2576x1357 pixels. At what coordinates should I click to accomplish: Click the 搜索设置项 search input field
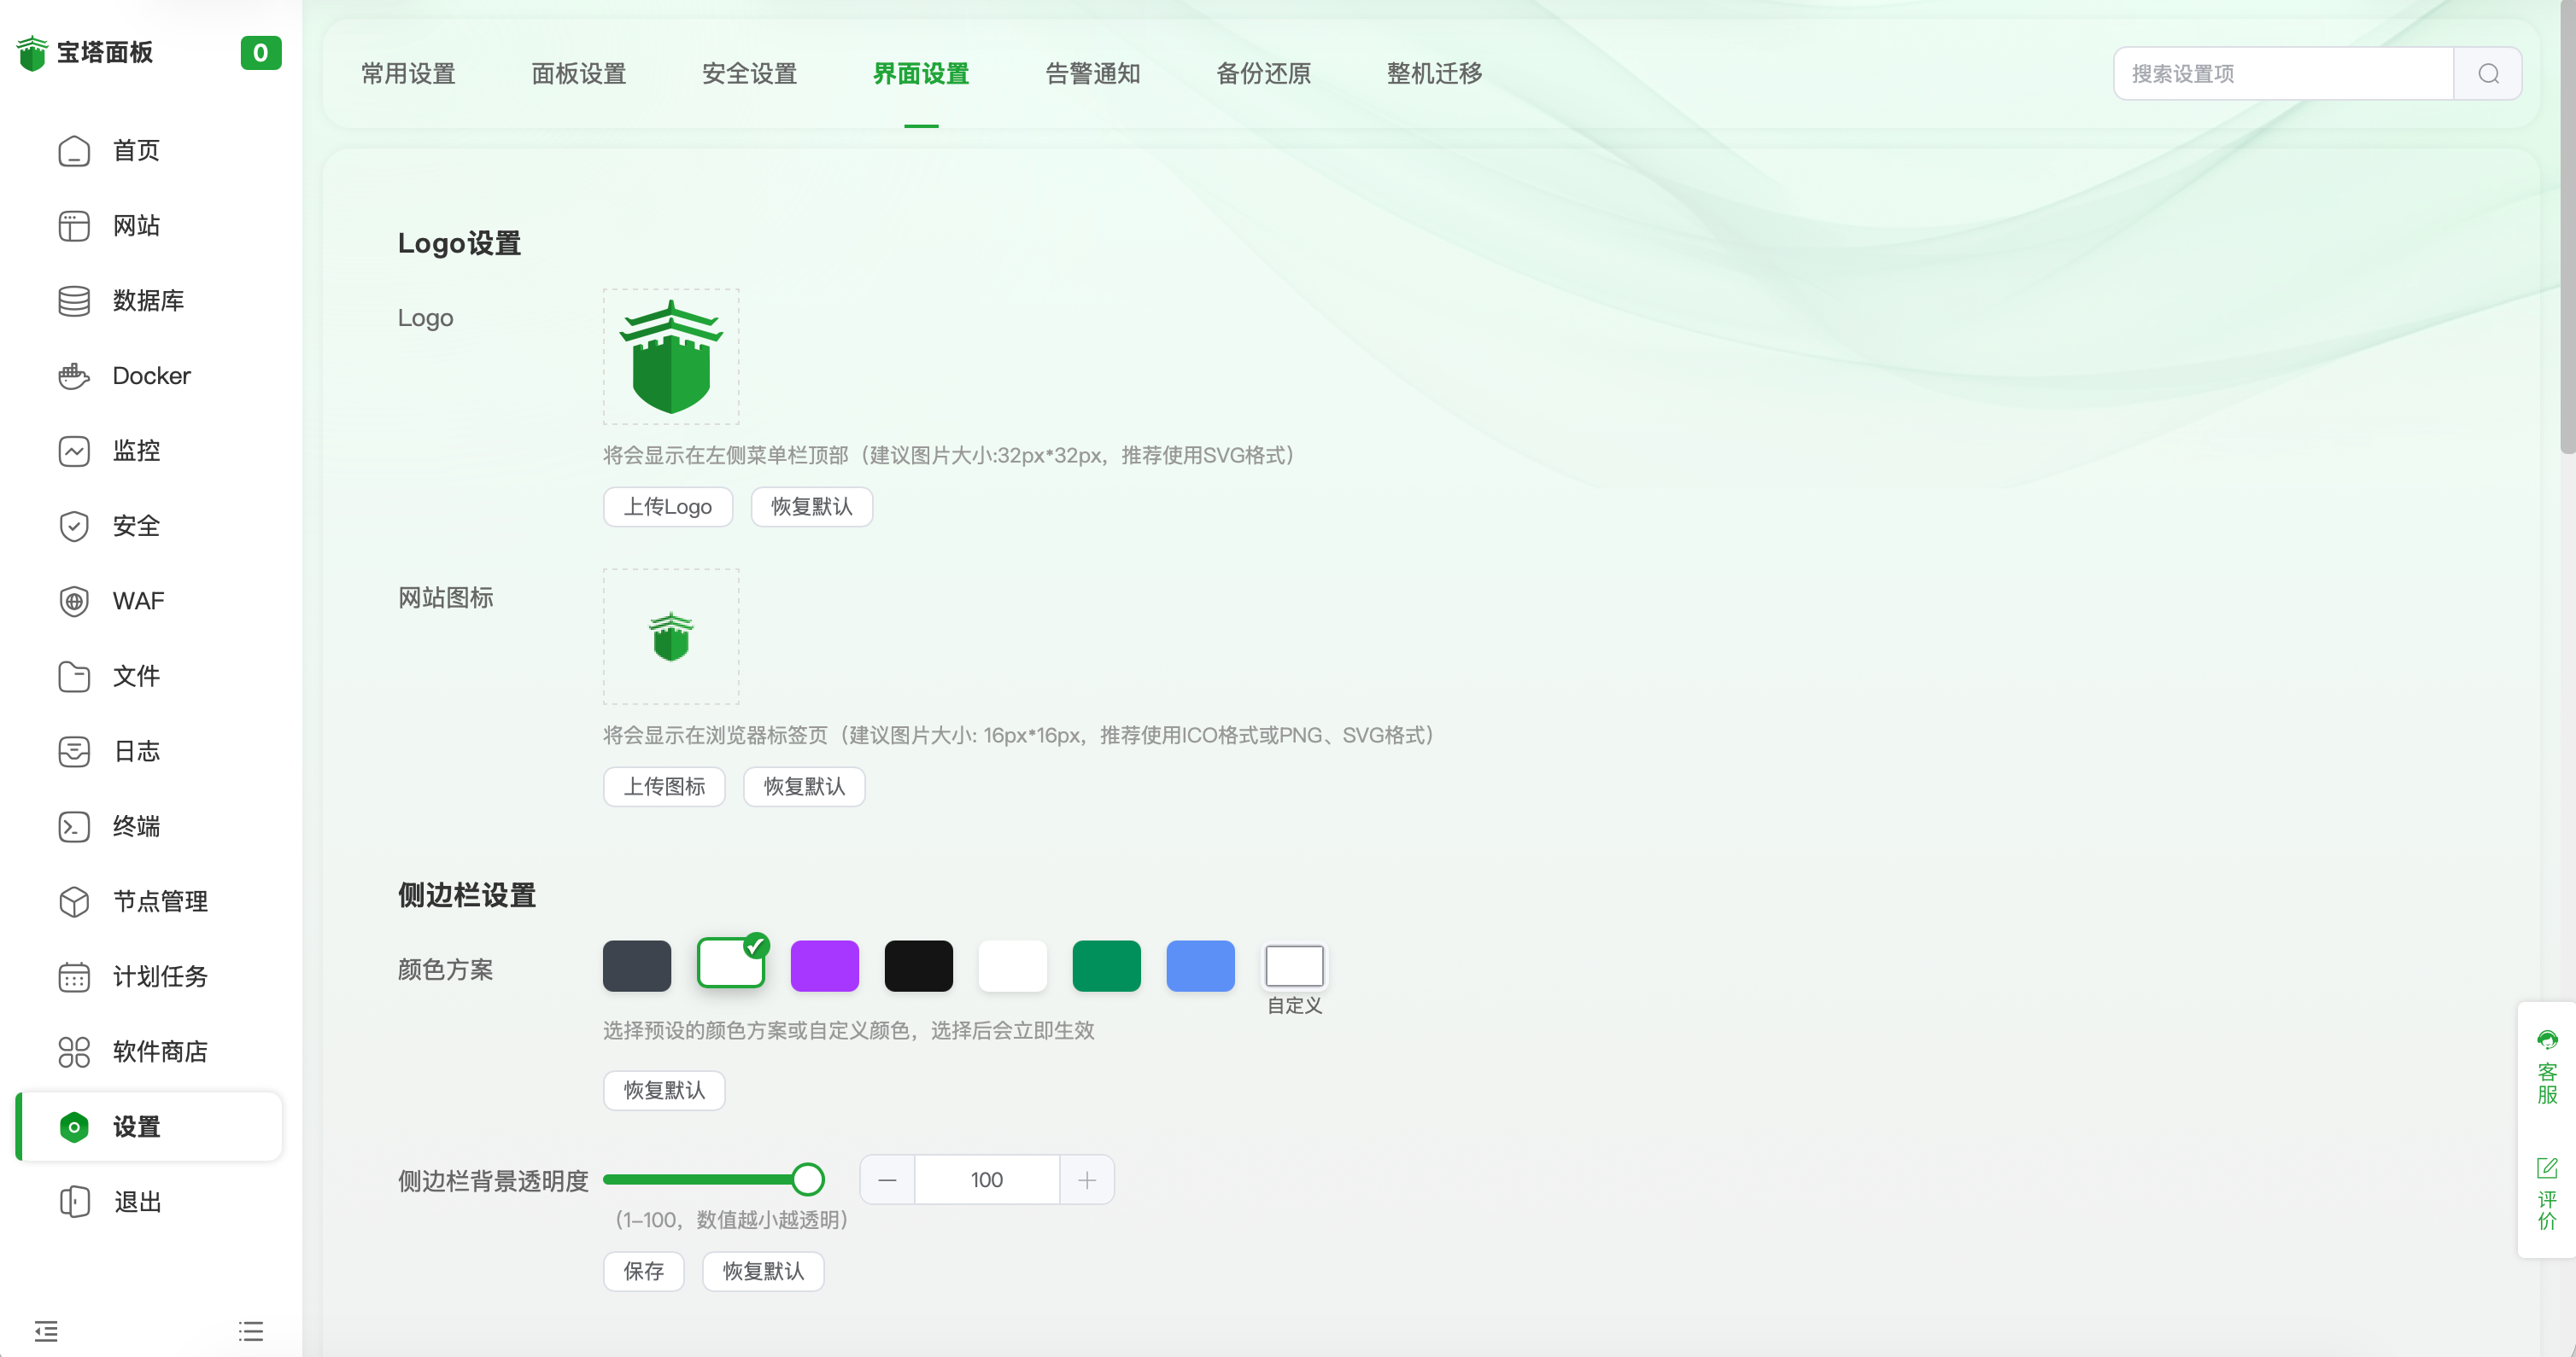coord(2282,74)
